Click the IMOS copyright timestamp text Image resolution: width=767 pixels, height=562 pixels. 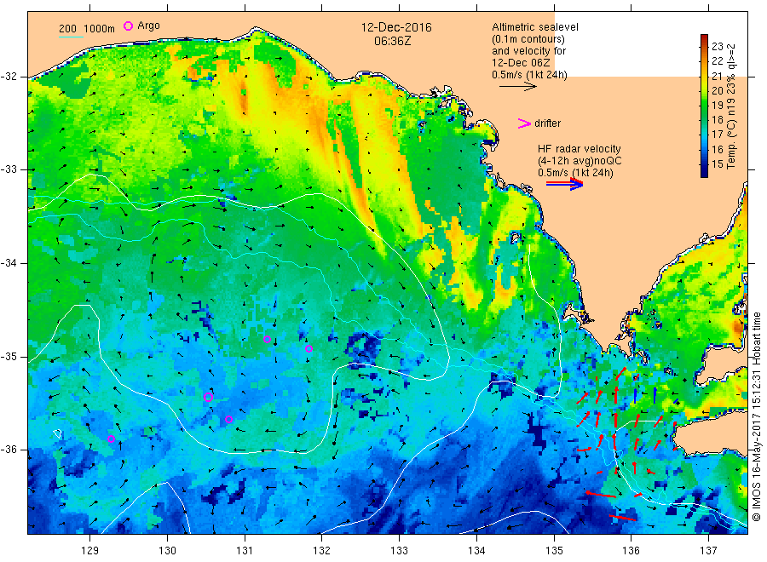tap(756, 416)
